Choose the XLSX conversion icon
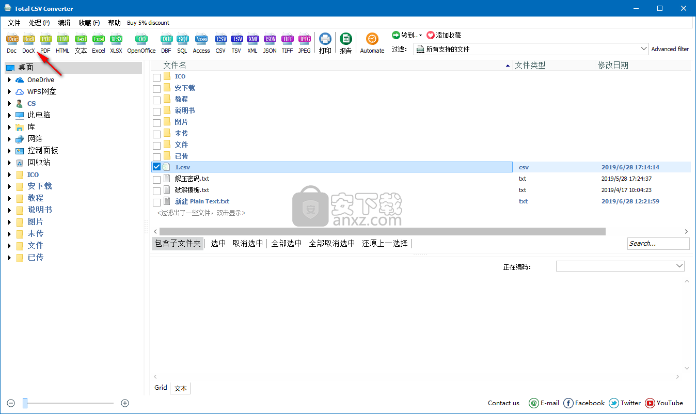The image size is (696, 414). click(116, 39)
